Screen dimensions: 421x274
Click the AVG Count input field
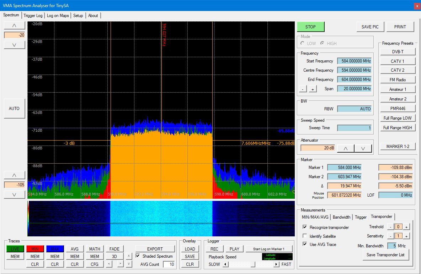point(169,264)
